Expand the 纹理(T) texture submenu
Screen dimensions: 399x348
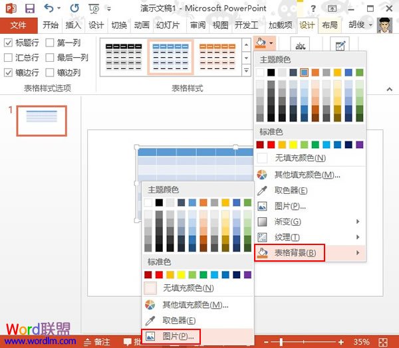(x=358, y=237)
